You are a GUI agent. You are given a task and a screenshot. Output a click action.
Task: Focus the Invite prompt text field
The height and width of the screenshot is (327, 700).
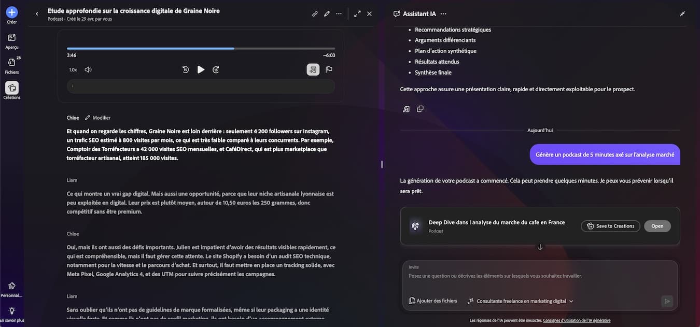(x=540, y=276)
